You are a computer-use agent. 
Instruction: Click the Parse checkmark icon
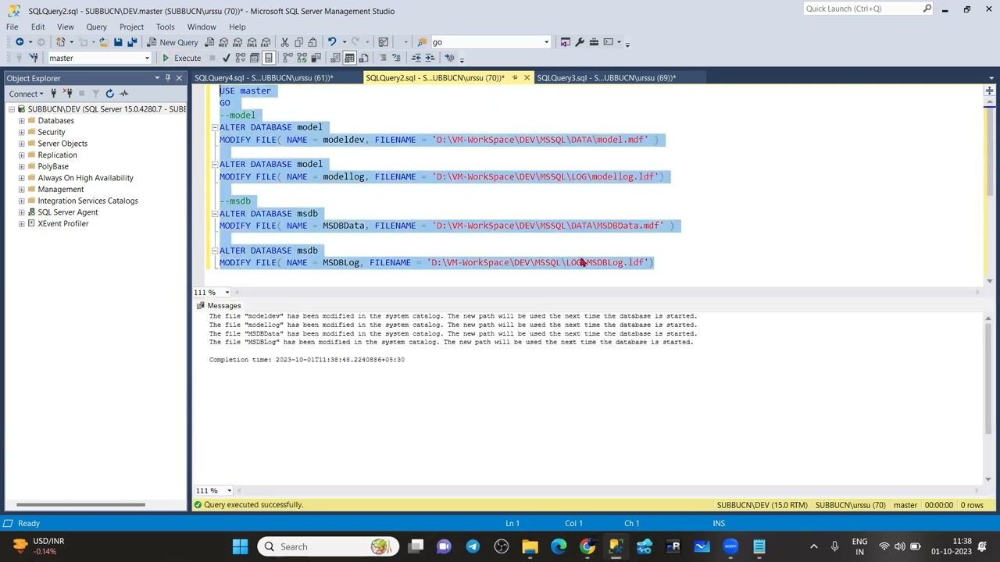point(227,58)
